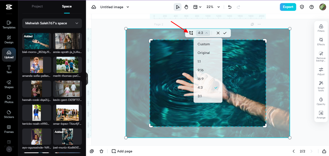This screenshot has width=329, height=156.
Task: Open the Opacity control
Action: 321,101
